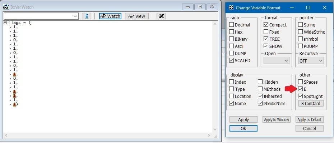Viewport: 334px width, 143px height.
Task: Enable the Index display checkbox
Action: click(x=231, y=82)
